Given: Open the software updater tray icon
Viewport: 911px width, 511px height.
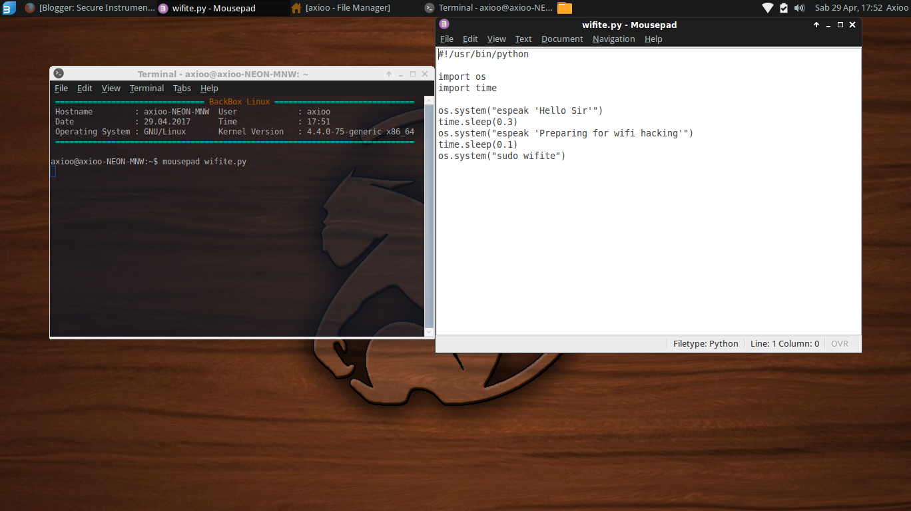Looking at the screenshot, I should (x=784, y=8).
